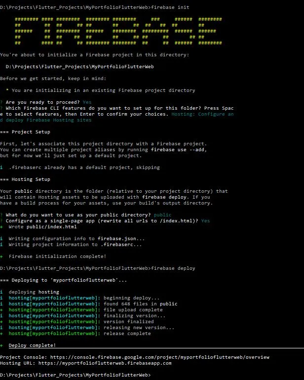Click the indented project directory path line

(x=79, y=67)
